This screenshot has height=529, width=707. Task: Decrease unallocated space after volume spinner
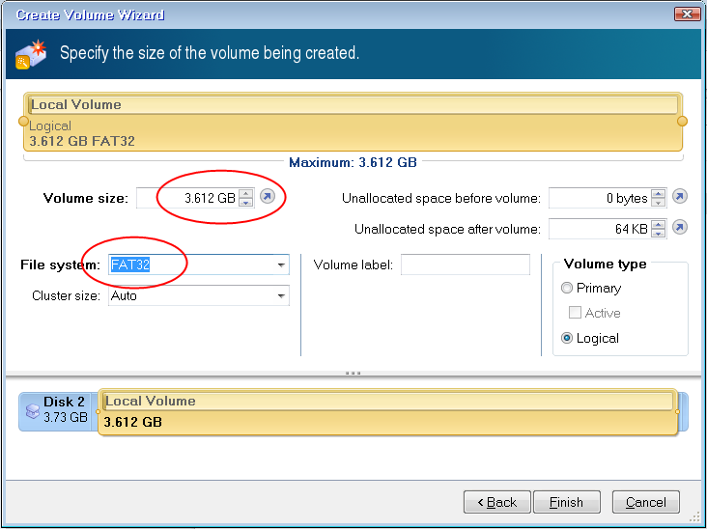[x=658, y=233]
